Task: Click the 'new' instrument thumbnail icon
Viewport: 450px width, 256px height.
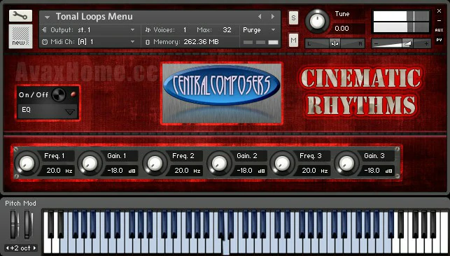Action: 20,36
